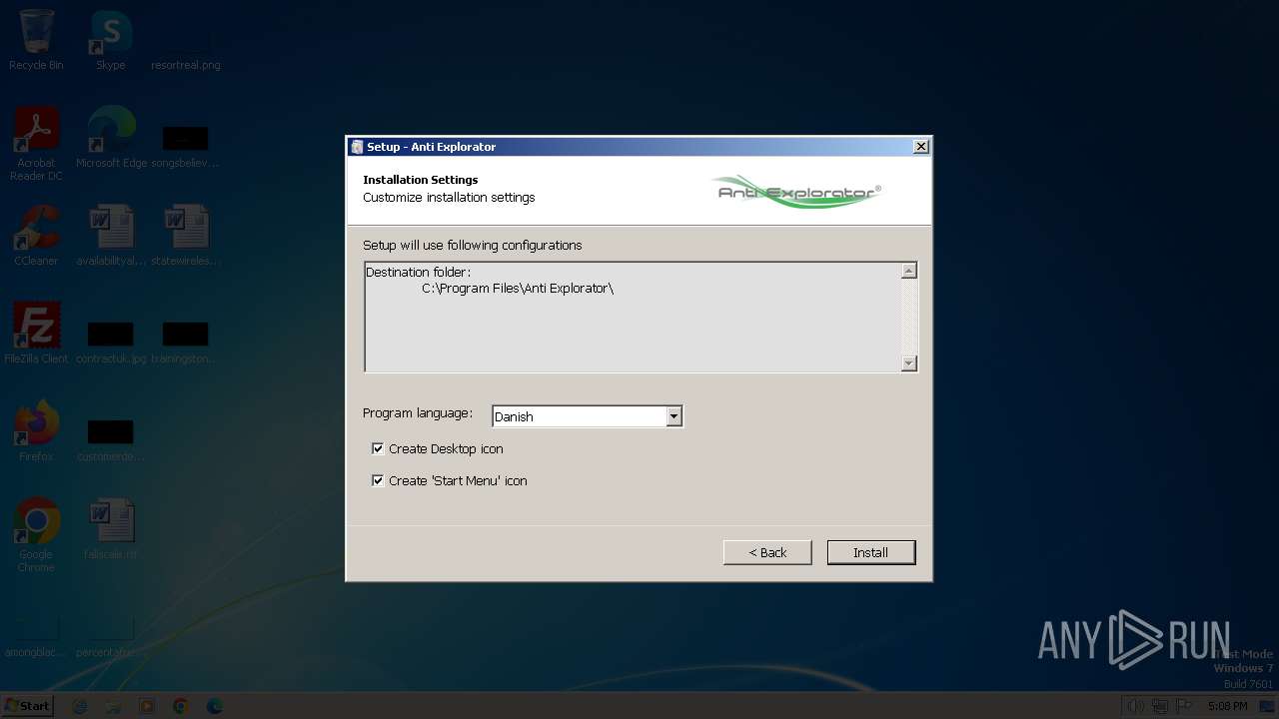The height and width of the screenshot is (719, 1279).
Task: Select the customerde... desktop file
Action: (111, 439)
